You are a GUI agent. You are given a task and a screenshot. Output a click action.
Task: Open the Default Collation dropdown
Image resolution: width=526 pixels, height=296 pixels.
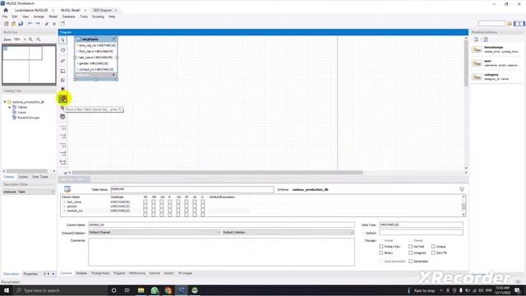288,232
